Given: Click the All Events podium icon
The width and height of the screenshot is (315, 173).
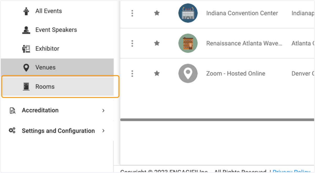Looking at the screenshot, I should (x=26, y=11).
